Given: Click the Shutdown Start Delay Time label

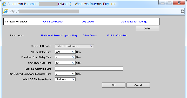Looking at the screenshot, I should click(x=36, y=57).
